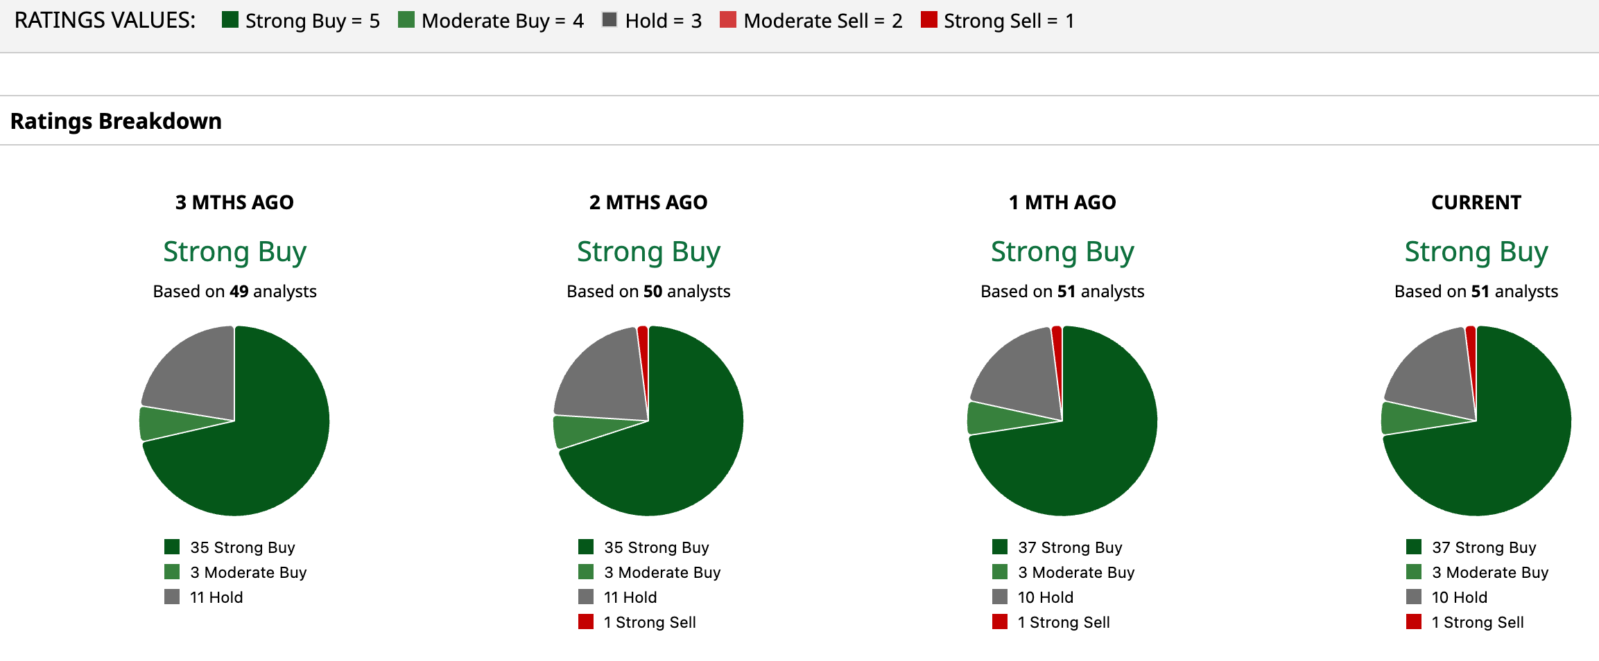Click the Moderate Buy swatch in ratings values
The width and height of the screenshot is (1599, 661).
point(406,19)
